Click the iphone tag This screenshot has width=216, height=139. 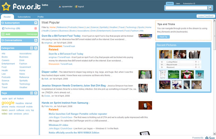pos(5,107)
